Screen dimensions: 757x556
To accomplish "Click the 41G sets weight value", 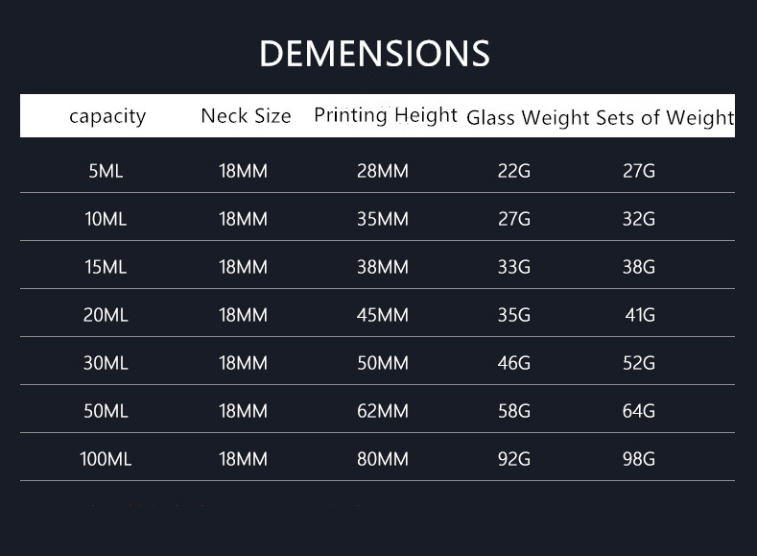I will point(640,315).
